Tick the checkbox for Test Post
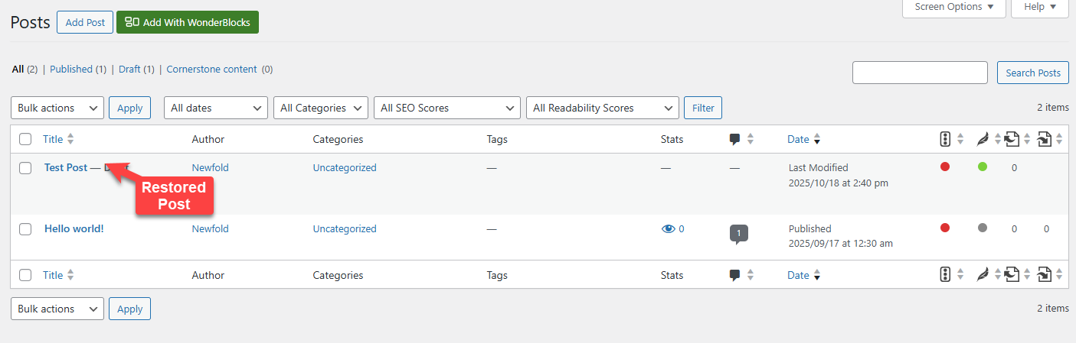The width and height of the screenshot is (1076, 343). (x=25, y=168)
